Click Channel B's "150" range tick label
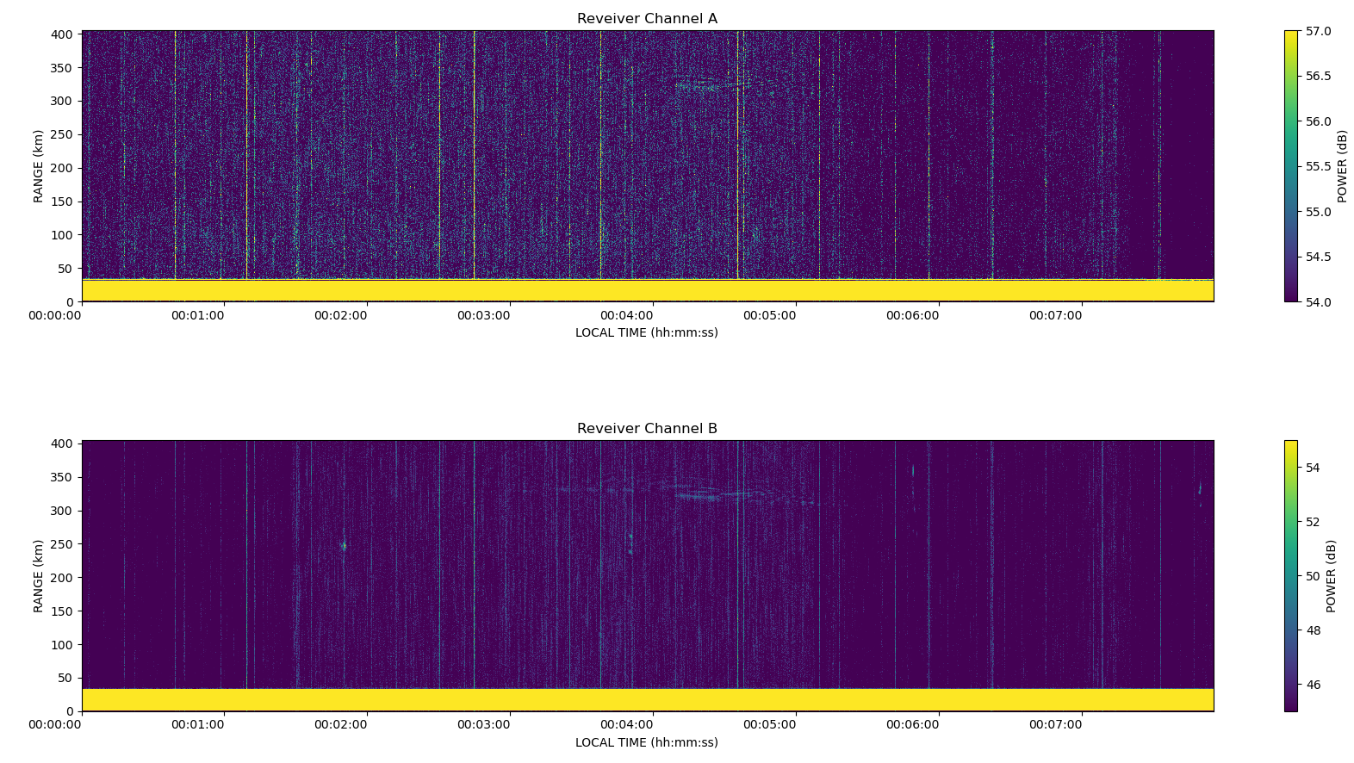The image size is (1354, 763). click(x=62, y=611)
